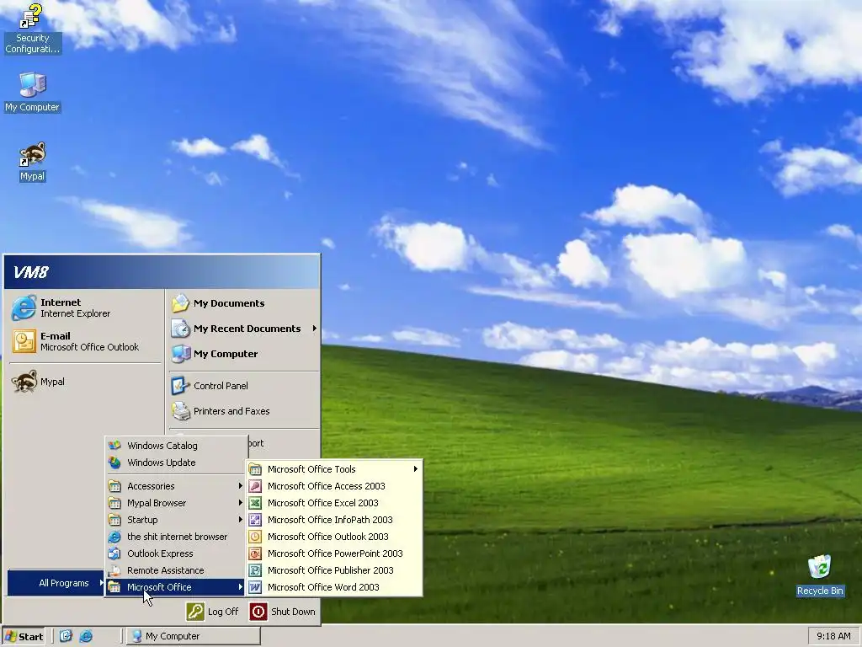Click the Log Off button
The width and height of the screenshot is (862, 647).
[x=213, y=612]
